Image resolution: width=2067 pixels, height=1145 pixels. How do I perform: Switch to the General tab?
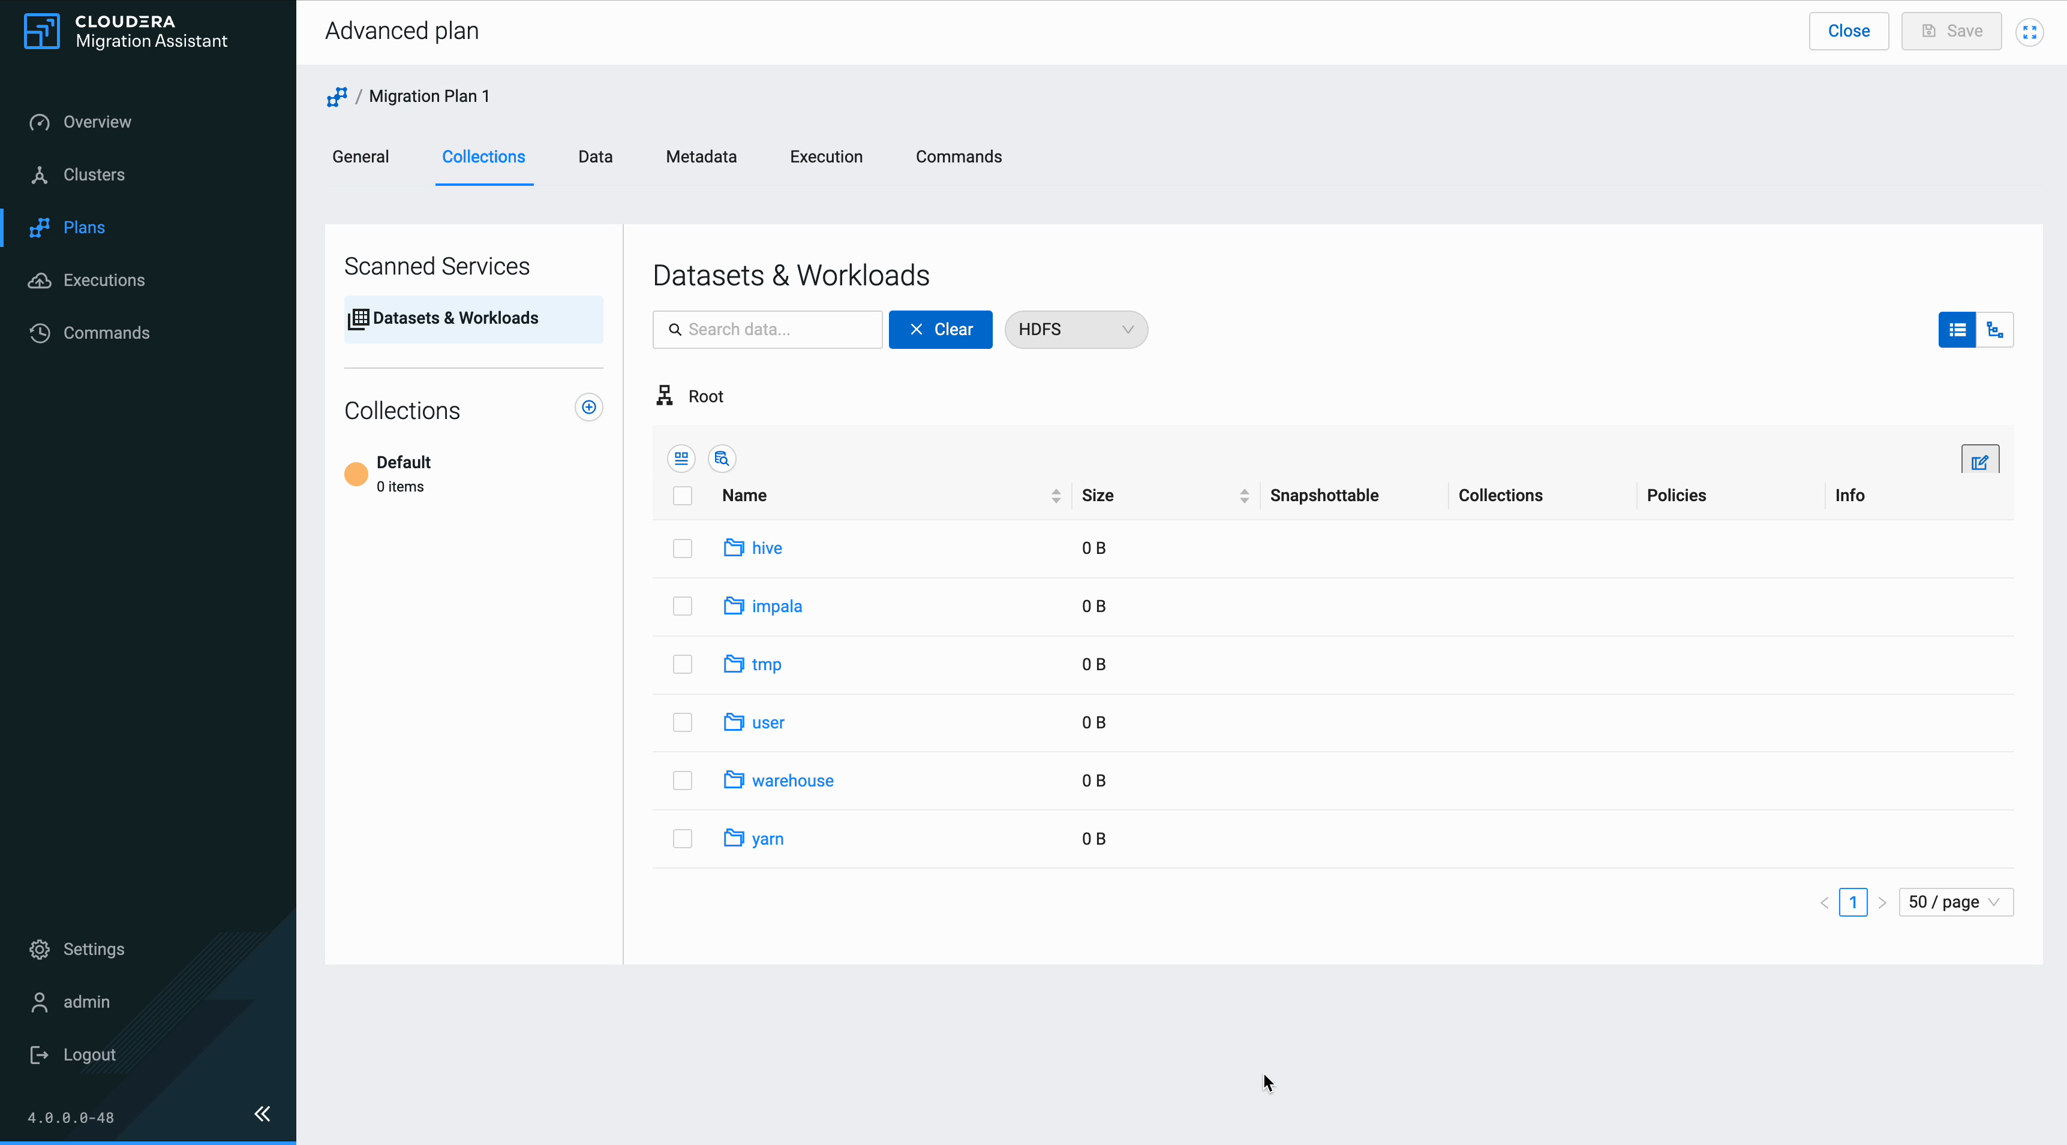[x=360, y=157]
